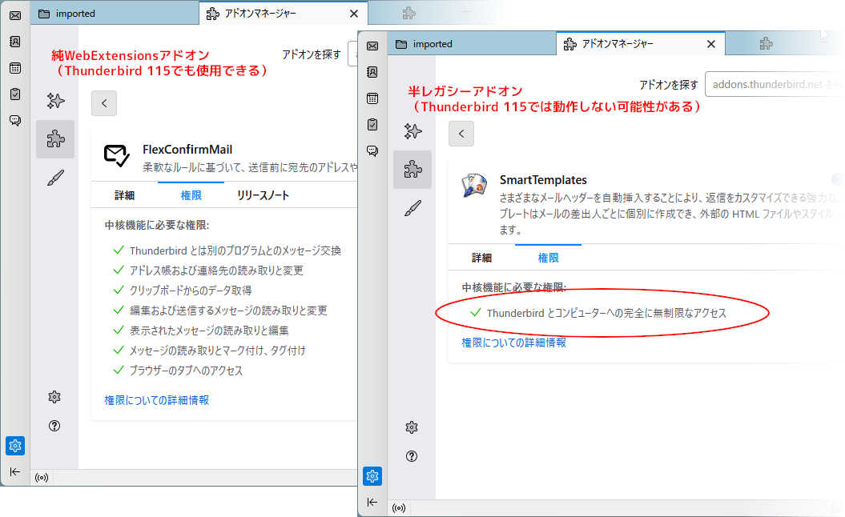
Task: Select アドオンマネージャー tab in right window
Action: (641, 44)
